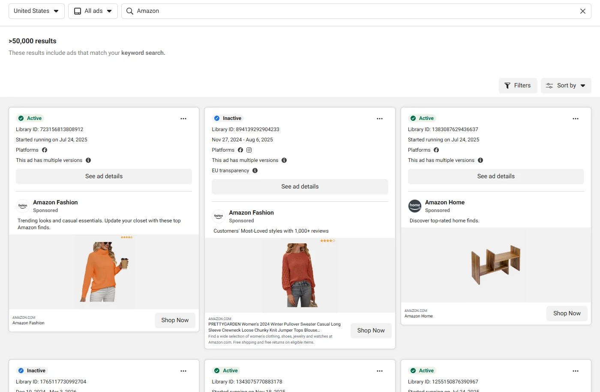Image resolution: width=600 pixels, height=392 pixels.
Task: Open three-dot menu for ad 1343075770883178
Action: [x=380, y=371]
